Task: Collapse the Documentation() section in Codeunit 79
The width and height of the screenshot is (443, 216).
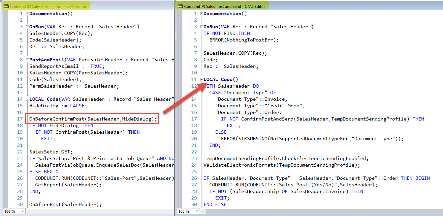Action: pos(201,13)
